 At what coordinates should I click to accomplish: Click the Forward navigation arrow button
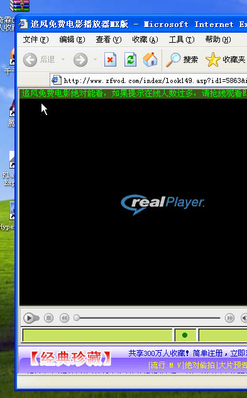[x=80, y=60]
